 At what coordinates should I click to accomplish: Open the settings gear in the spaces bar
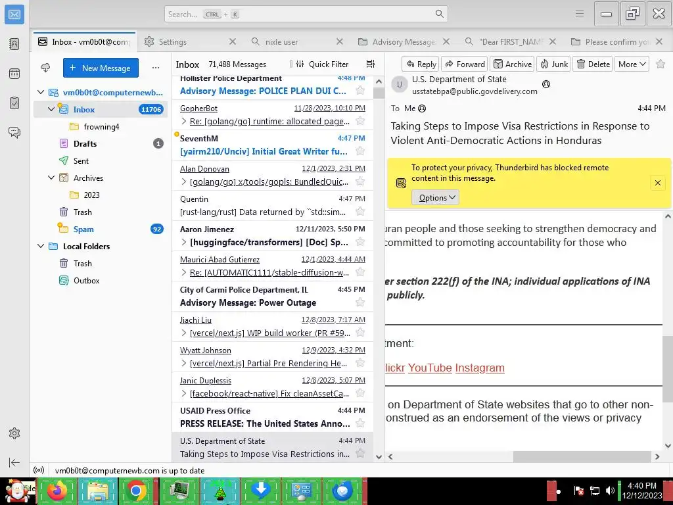[x=14, y=433]
